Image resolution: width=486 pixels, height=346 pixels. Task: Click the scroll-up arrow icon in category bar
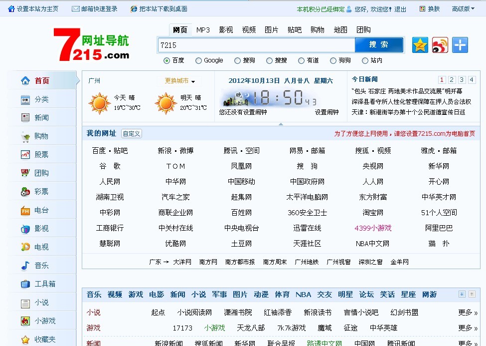472,294
